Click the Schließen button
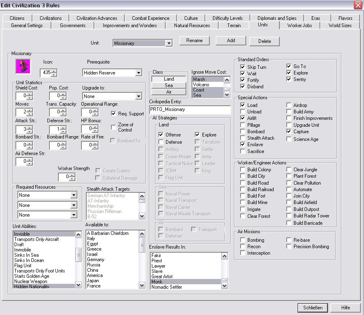Screen dimensions: 364x315 point(313,307)
